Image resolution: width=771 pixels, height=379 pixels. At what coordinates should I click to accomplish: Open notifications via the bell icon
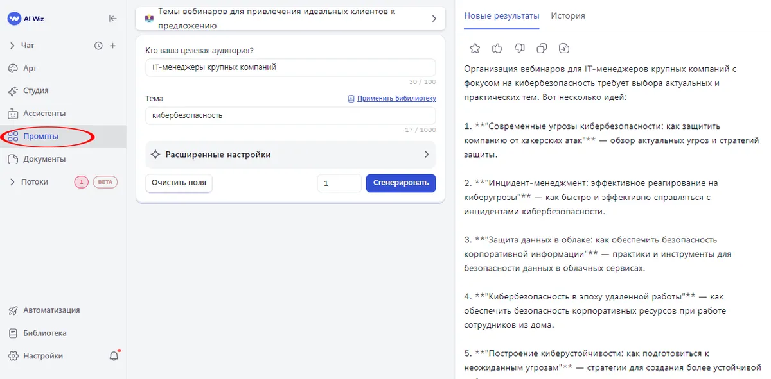114,355
